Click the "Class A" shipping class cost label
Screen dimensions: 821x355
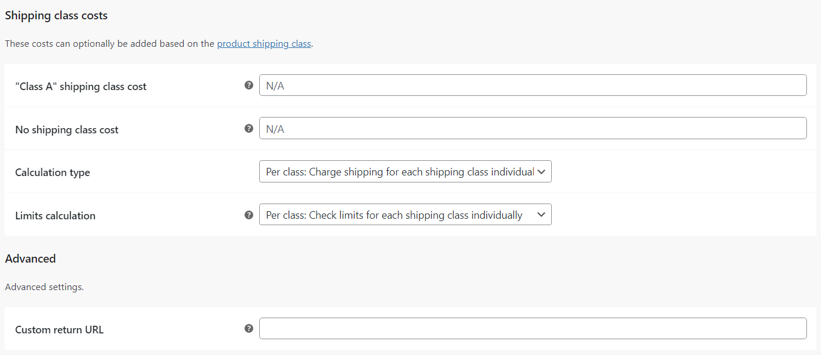pos(81,87)
